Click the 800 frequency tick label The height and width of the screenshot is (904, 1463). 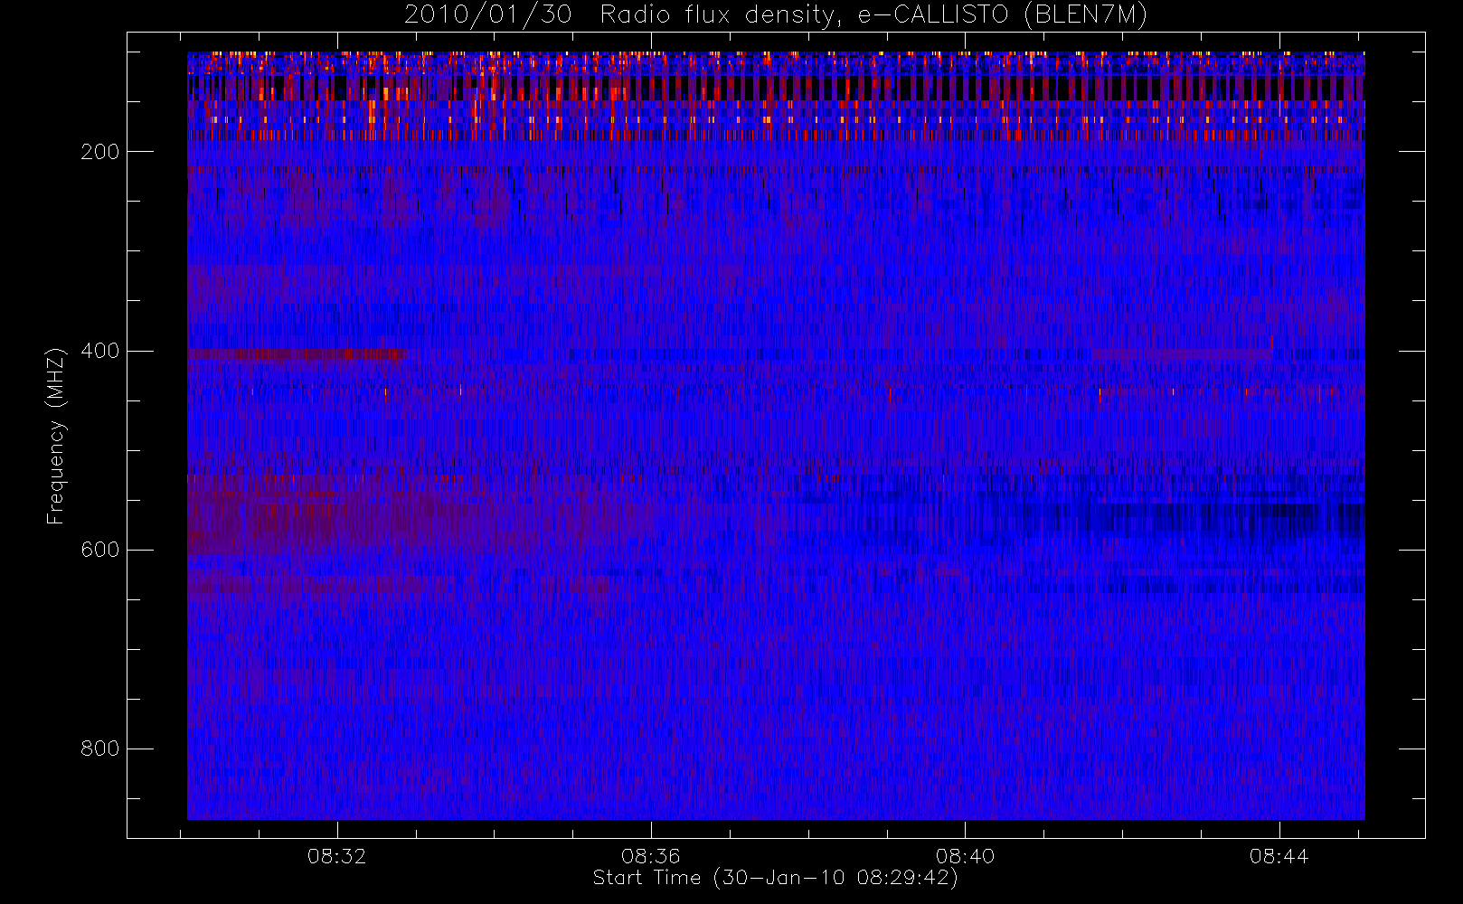99,749
